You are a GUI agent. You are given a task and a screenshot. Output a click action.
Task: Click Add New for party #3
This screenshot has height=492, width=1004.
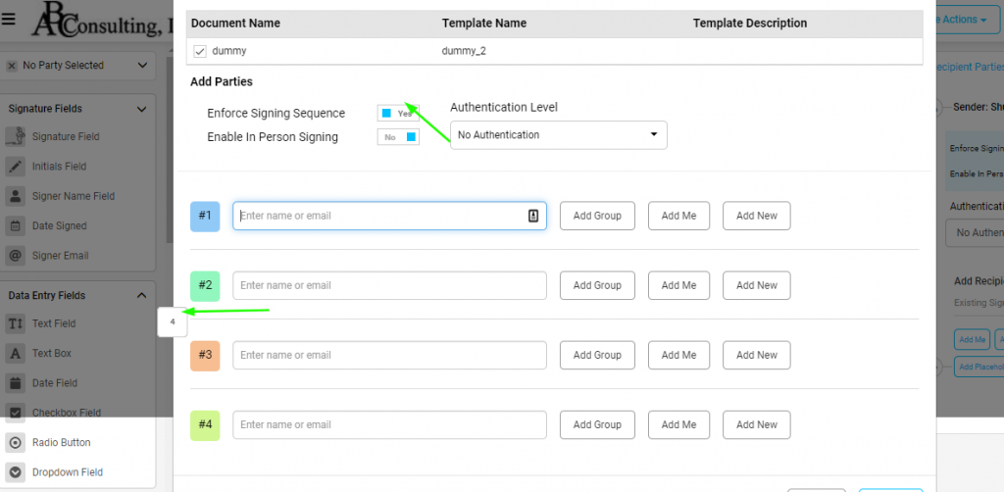[757, 355]
